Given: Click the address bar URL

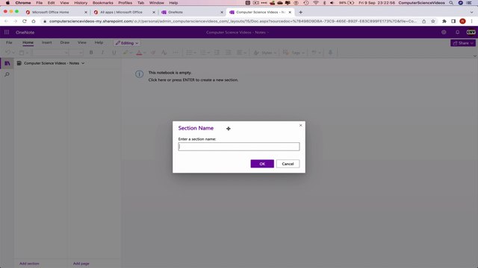Looking at the screenshot, I should pos(232,22).
